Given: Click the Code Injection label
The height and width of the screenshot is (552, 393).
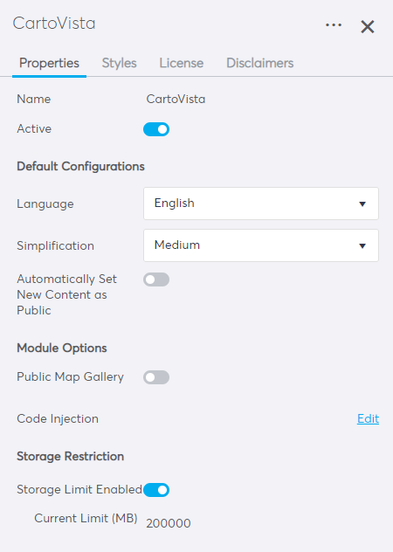Looking at the screenshot, I should pyautogui.click(x=58, y=418).
